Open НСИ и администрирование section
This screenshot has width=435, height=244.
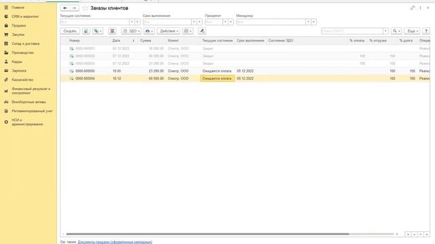27,122
